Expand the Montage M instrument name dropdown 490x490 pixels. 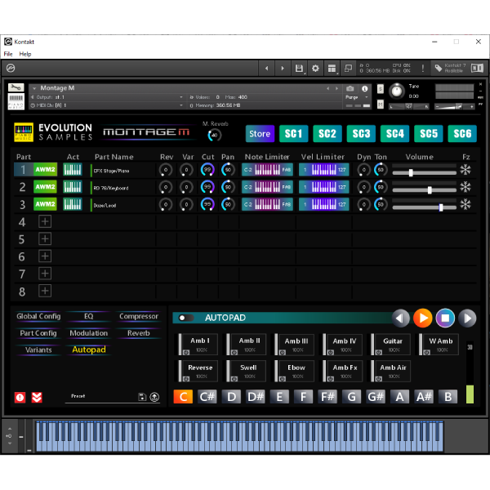tap(34, 88)
